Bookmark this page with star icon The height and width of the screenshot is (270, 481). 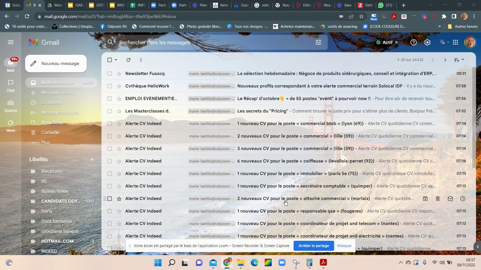(361, 16)
